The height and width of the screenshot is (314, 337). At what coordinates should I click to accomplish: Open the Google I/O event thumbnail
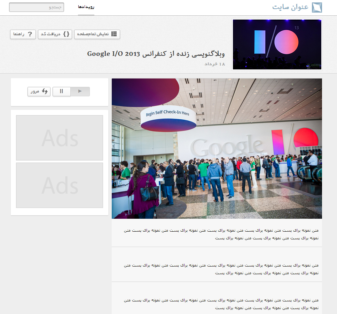point(277,44)
